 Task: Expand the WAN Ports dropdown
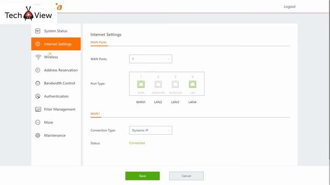click(x=151, y=59)
